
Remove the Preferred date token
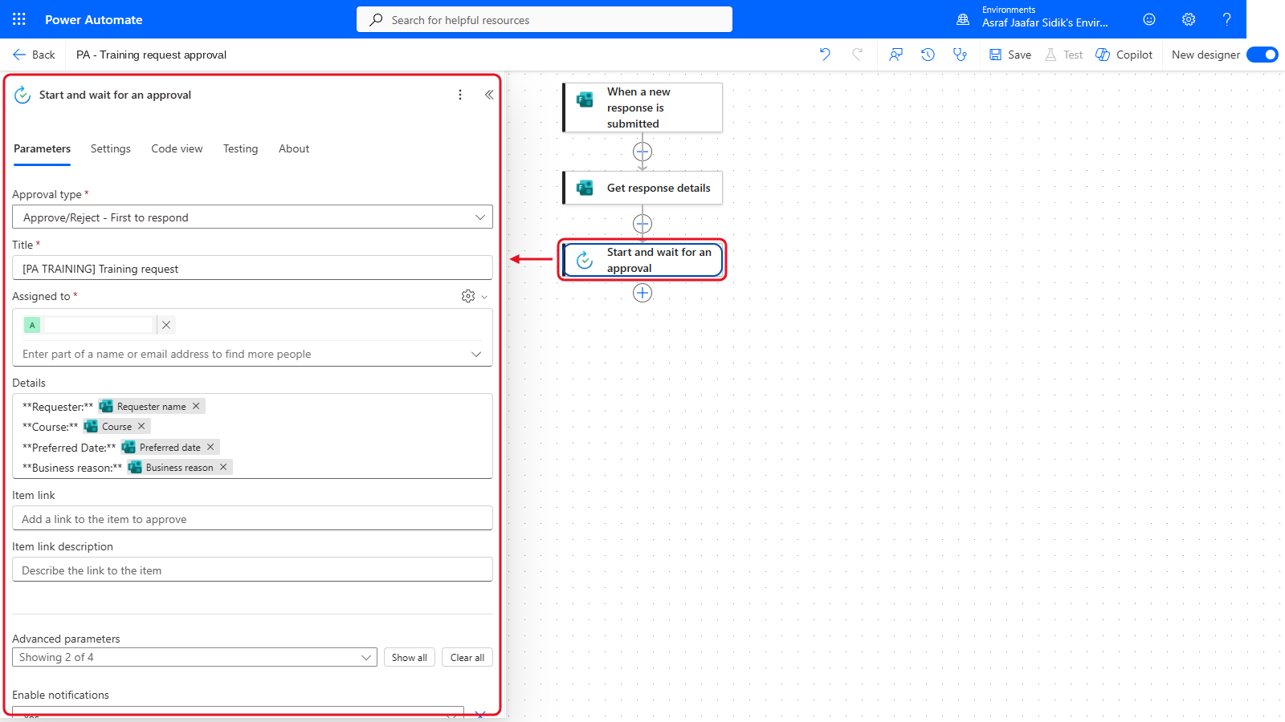coord(210,447)
